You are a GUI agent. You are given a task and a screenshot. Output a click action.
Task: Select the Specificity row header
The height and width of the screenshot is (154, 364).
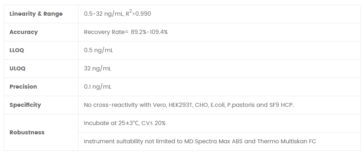[x=25, y=105]
